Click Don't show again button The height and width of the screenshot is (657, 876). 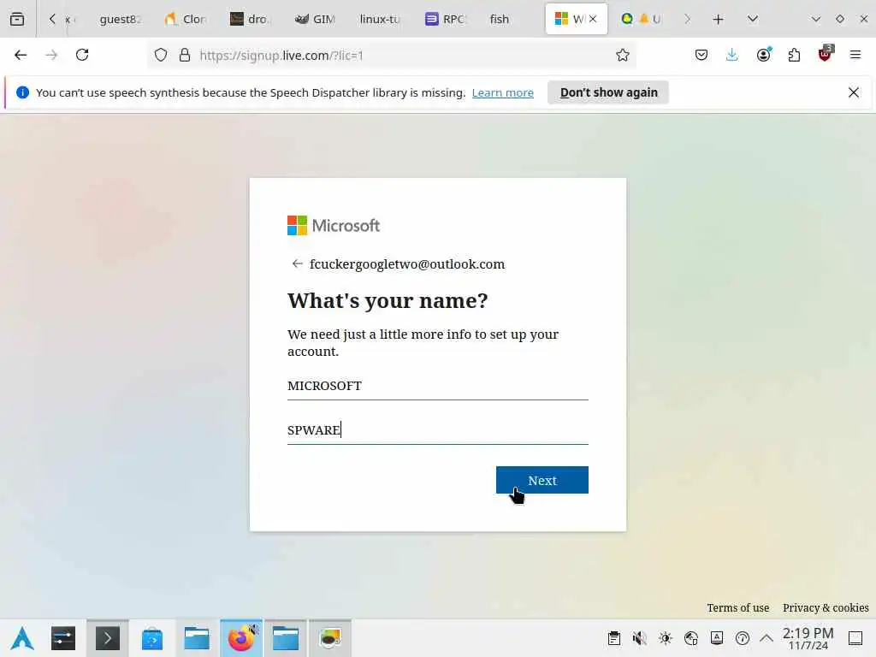[608, 92]
